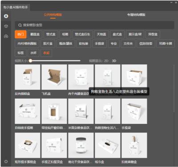Open the reverse tuck box thumbnail in first row
Screen dimensions: 178x167
click(28, 77)
